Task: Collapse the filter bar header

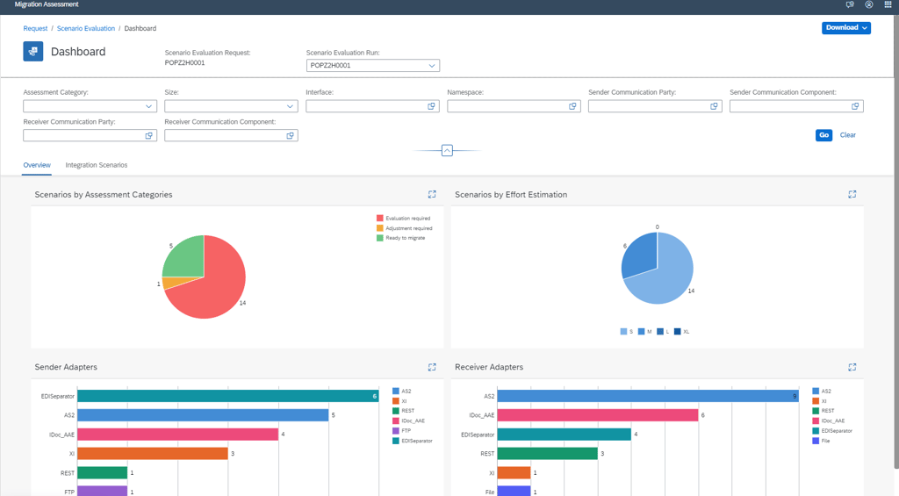Action: pyautogui.click(x=447, y=150)
